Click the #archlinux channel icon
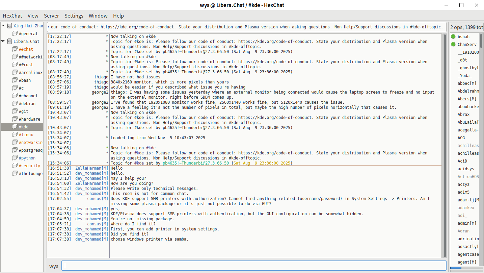The height and width of the screenshot is (273, 484). pos(15,72)
